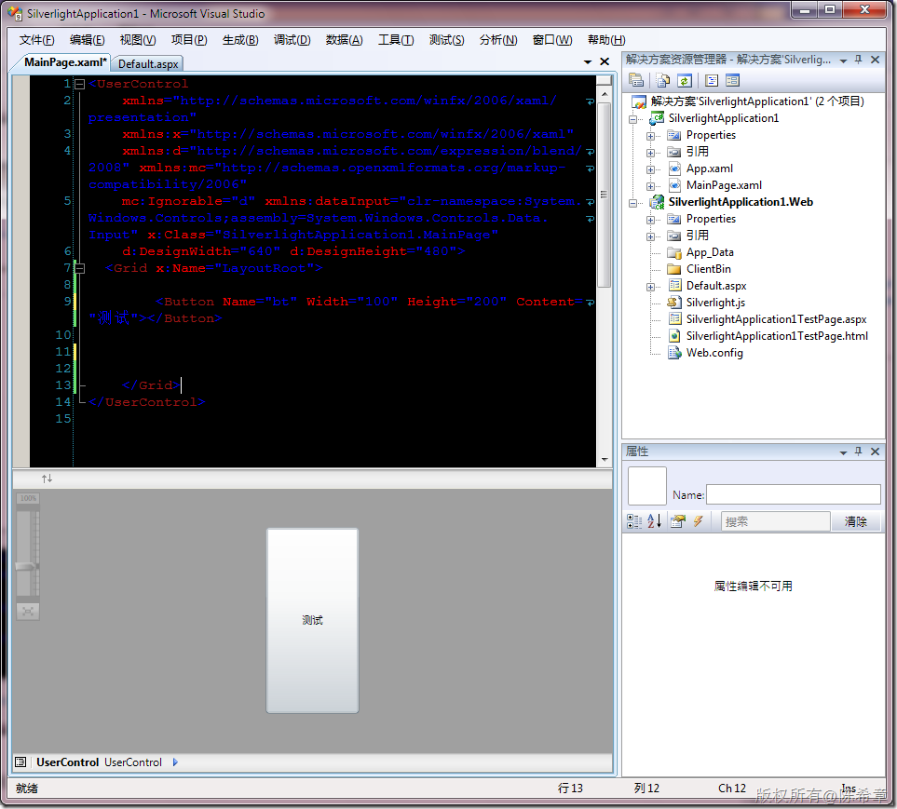Click the 100% zoom label in designer
Image resolution: width=897 pixels, height=809 pixels.
point(28,498)
